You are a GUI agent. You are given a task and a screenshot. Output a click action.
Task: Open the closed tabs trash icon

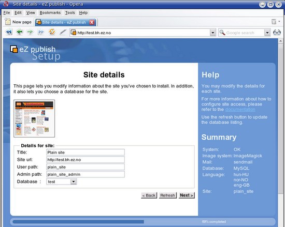point(274,22)
